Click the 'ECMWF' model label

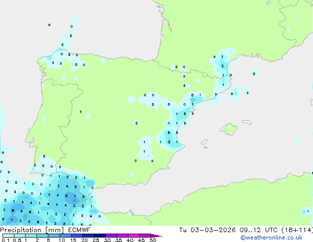click(x=79, y=230)
